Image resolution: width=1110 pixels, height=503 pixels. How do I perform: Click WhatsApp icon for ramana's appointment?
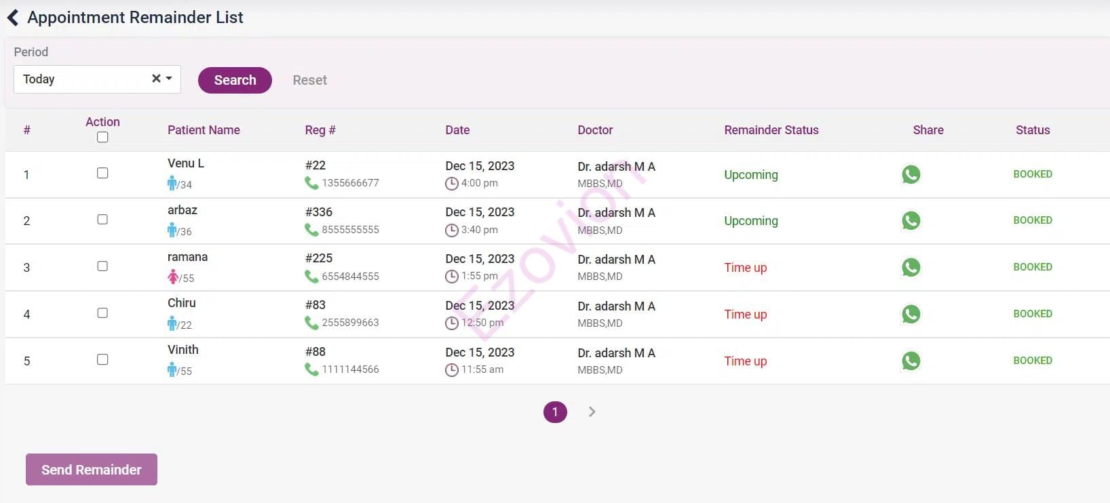tap(911, 267)
